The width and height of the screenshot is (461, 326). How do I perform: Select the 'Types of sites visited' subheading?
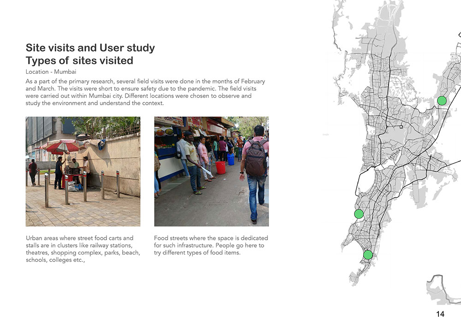(x=79, y=60)
